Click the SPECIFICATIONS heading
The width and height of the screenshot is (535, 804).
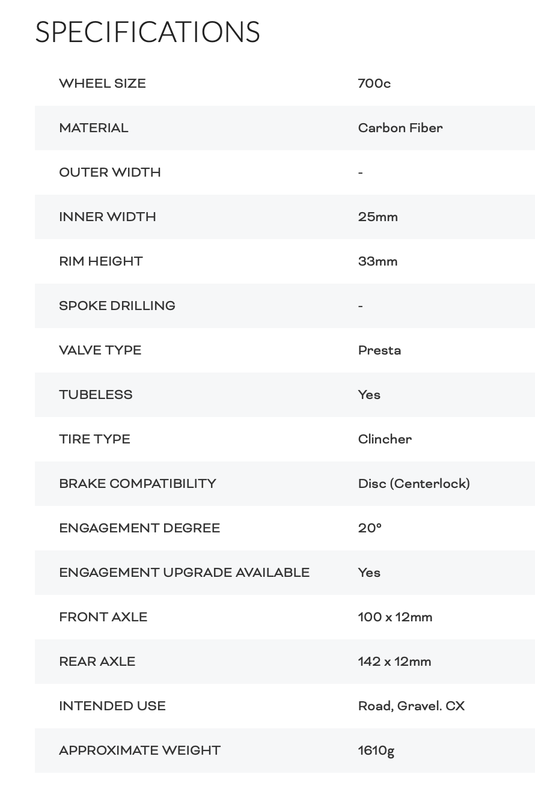coord(147,32)
